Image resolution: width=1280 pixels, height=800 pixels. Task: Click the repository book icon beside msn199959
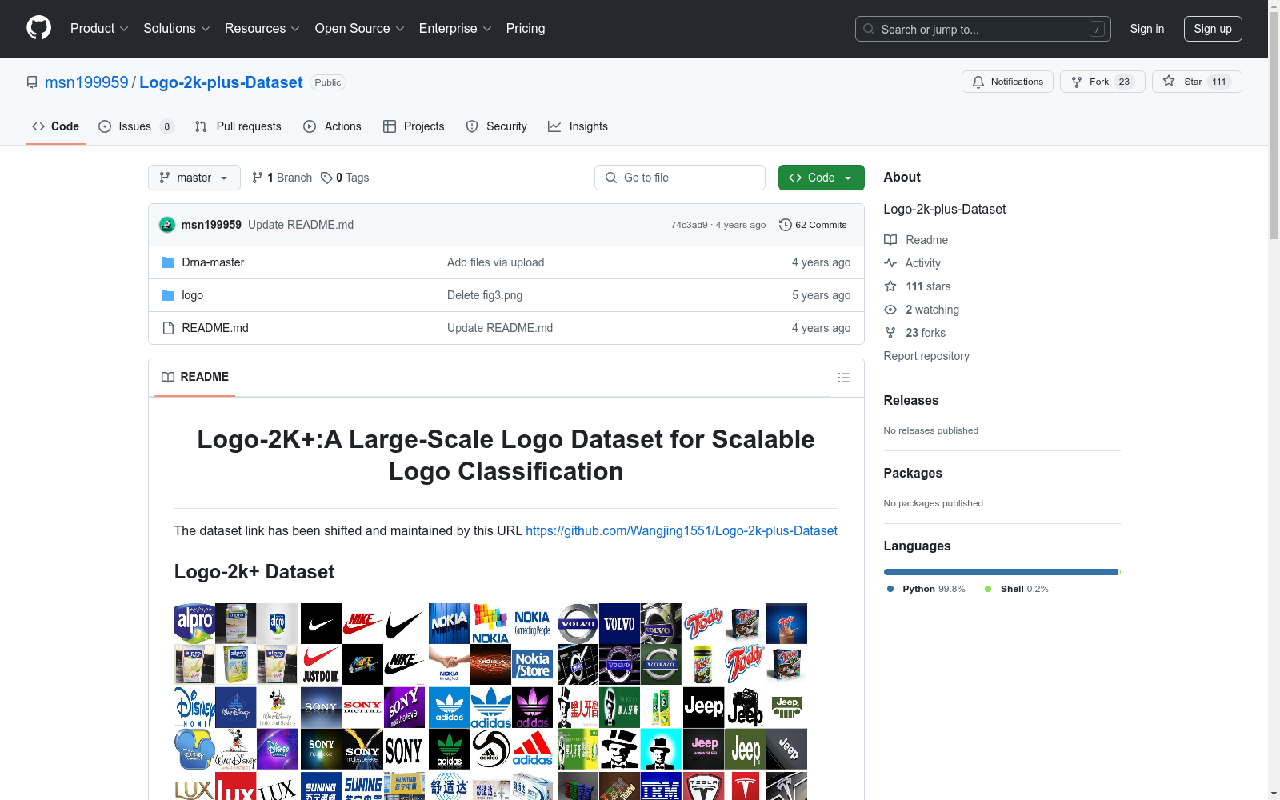coord(32,82)
